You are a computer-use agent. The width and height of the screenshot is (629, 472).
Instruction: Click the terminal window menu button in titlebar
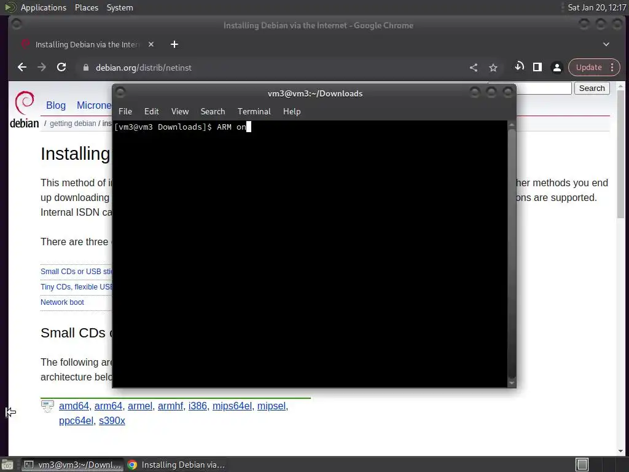pyautogui.click(x=120, y=93)
